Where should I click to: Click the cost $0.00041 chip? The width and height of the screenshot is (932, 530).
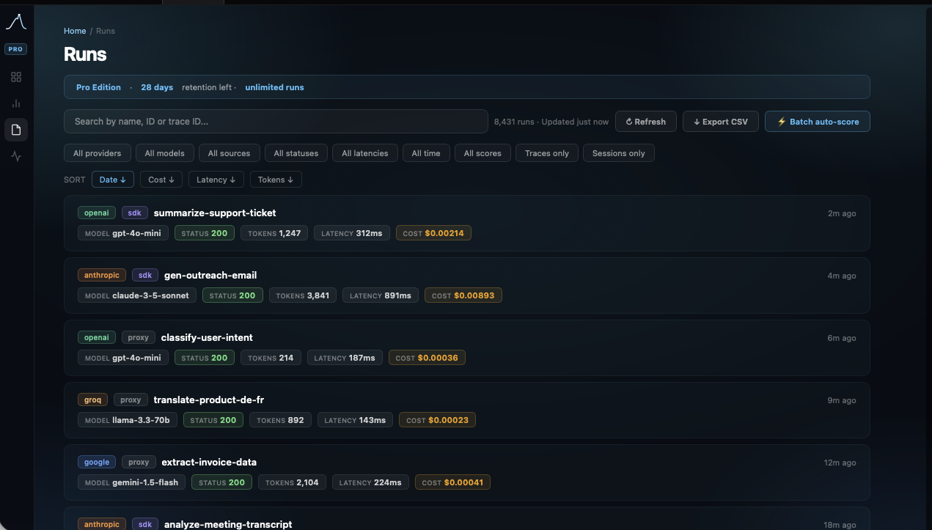(452, 482)
